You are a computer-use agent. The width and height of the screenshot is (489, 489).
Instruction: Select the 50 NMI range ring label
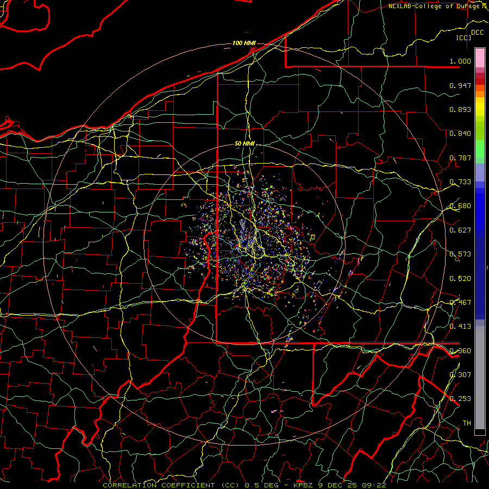[x=244, y=144]
